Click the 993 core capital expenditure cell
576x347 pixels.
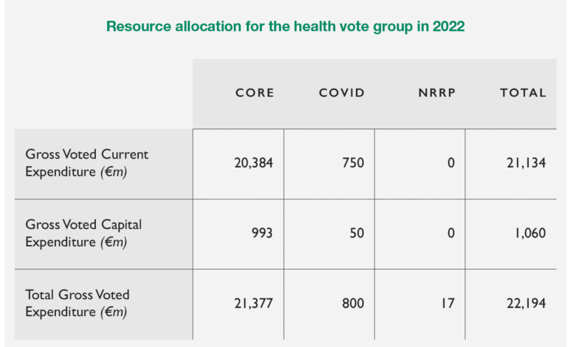(x=262, y=233)
